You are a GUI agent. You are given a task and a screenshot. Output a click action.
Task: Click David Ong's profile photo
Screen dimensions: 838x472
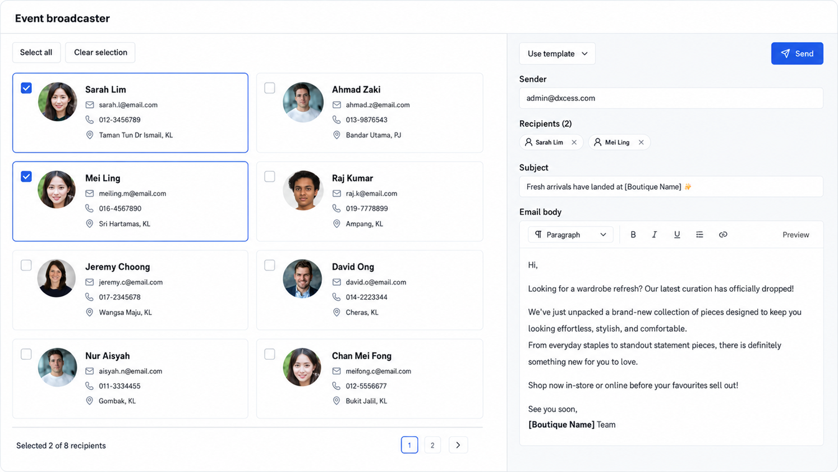pos(302,278)
